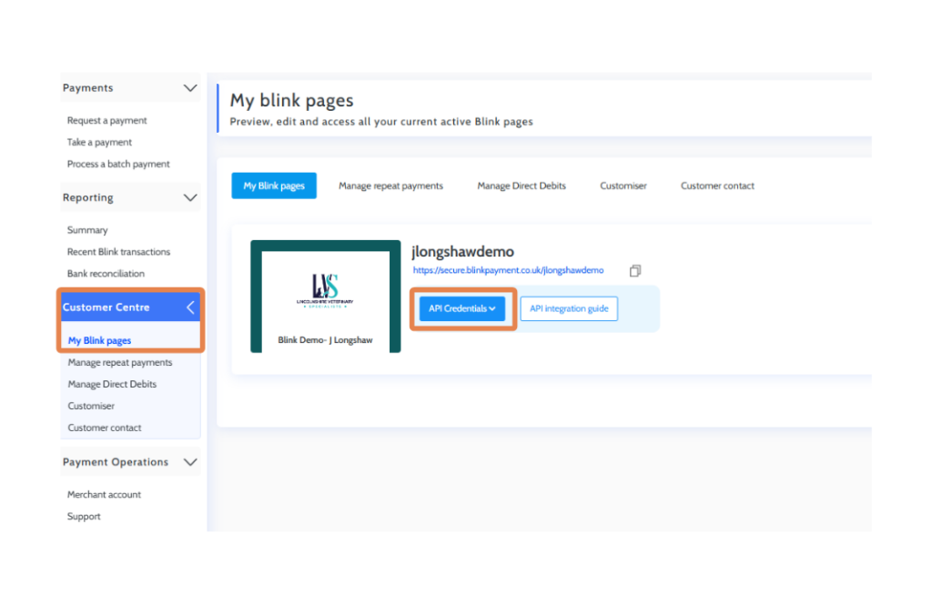Viewport: 932px width, 604px height.
Task: Click the Customer Centre section header
Action: pos(130,307)
